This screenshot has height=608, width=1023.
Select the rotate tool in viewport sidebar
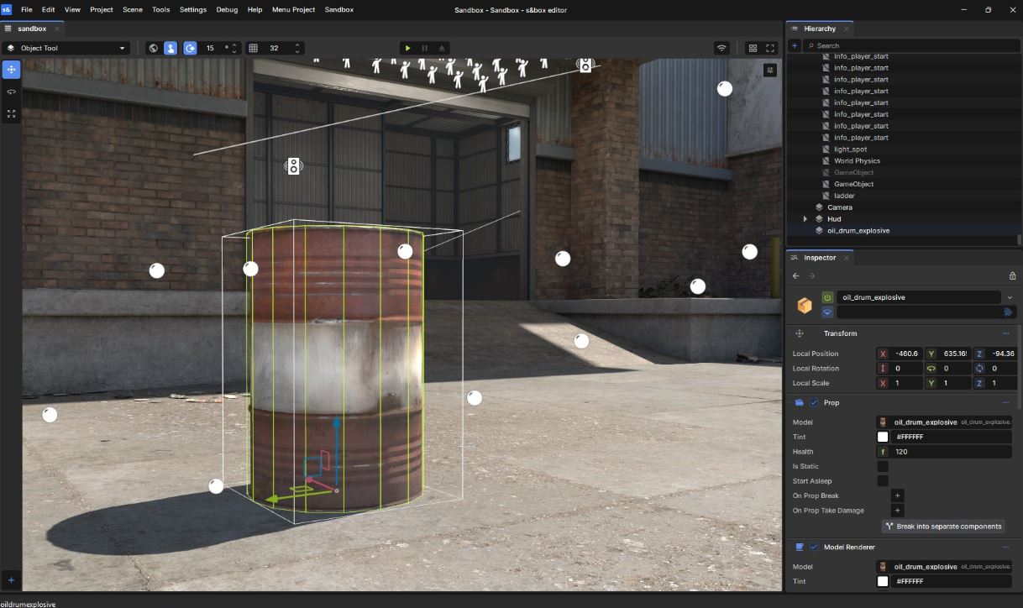[x=11, y=92]
